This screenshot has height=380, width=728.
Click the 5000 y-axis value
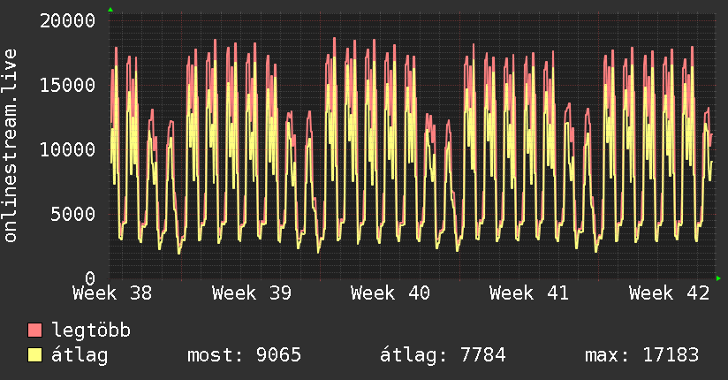click(x=73, y=214)
